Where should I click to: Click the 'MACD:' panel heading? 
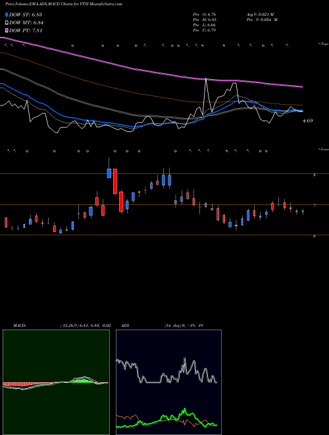click(20, 326)
